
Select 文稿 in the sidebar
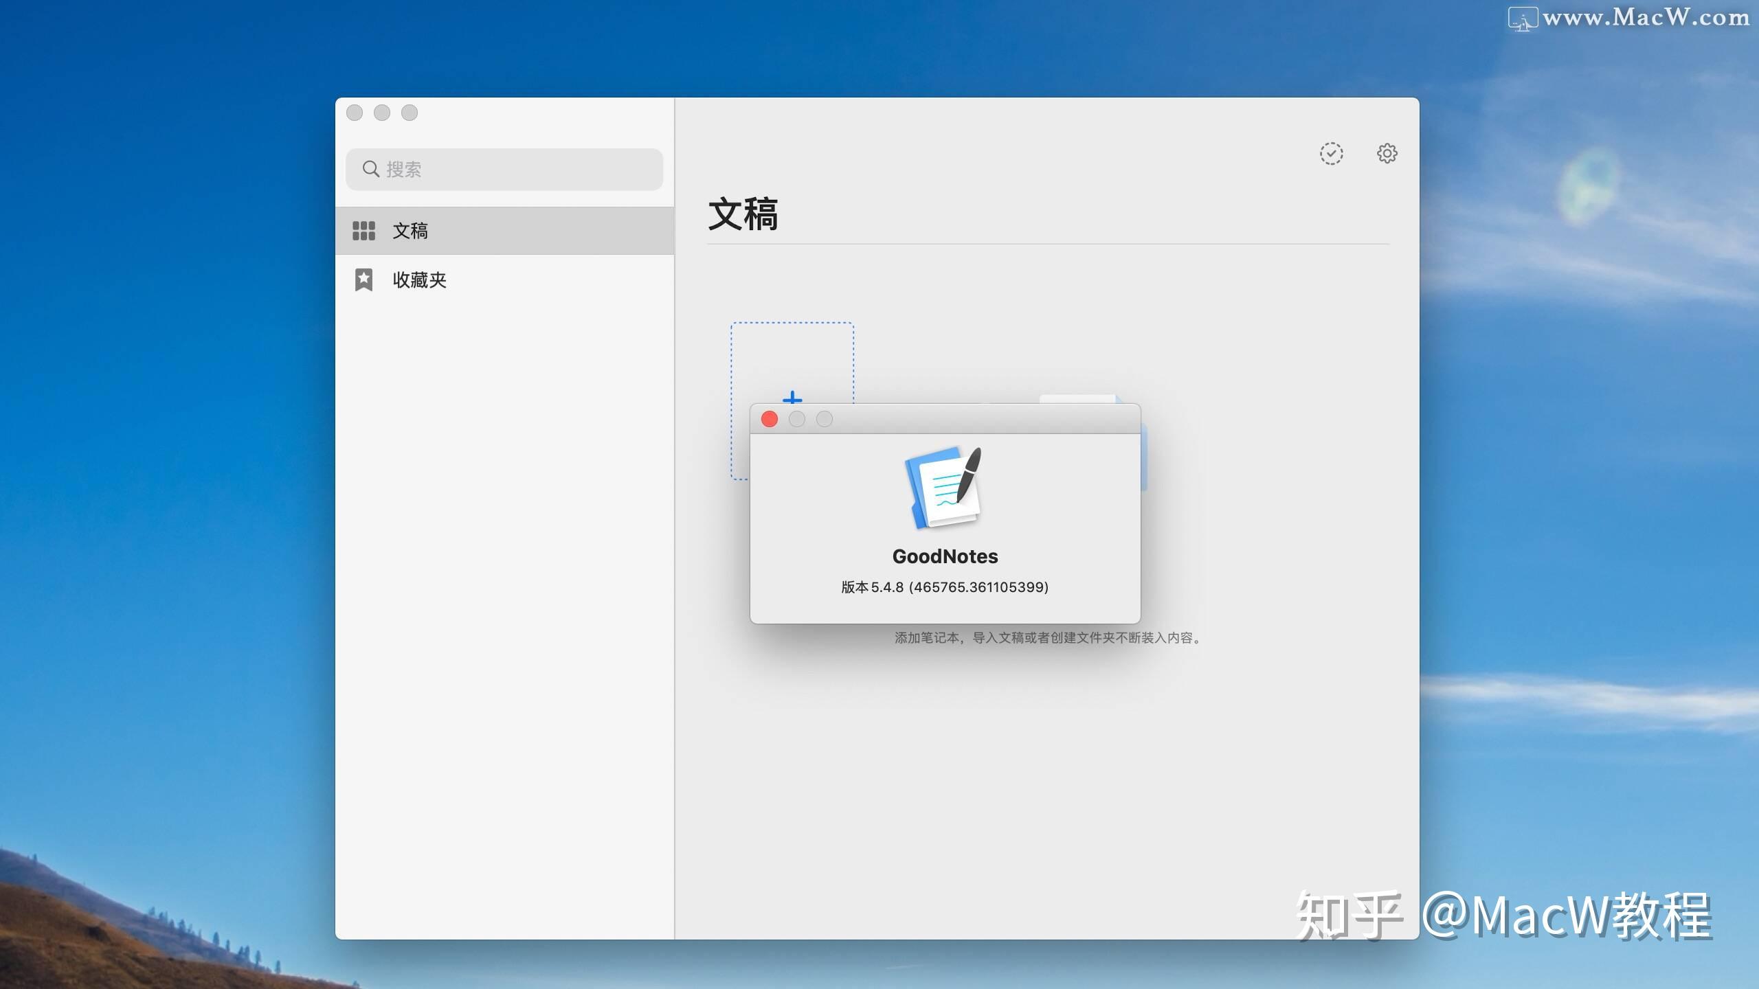[412, 231]
